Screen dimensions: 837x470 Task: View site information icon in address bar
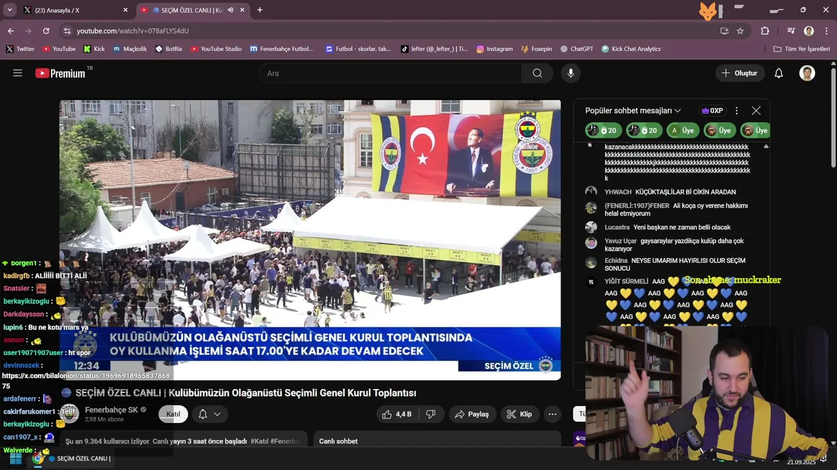click(67, 31)
